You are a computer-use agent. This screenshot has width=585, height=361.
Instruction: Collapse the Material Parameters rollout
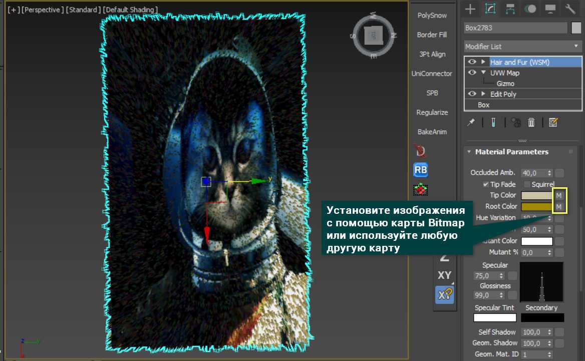[469, 152]
